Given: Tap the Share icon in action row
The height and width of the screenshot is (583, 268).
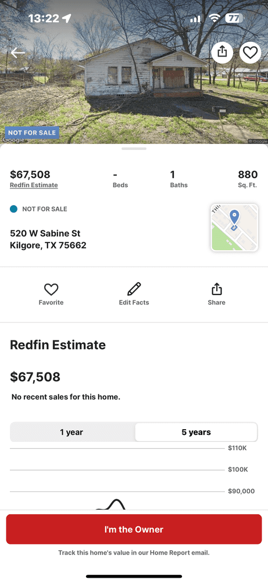Looking at the screenshot, I should (x=216, y=289).
